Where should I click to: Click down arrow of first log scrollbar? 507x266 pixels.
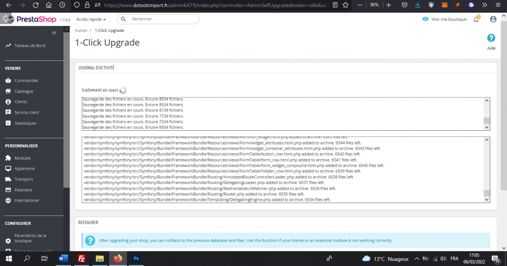coord(487,127)
